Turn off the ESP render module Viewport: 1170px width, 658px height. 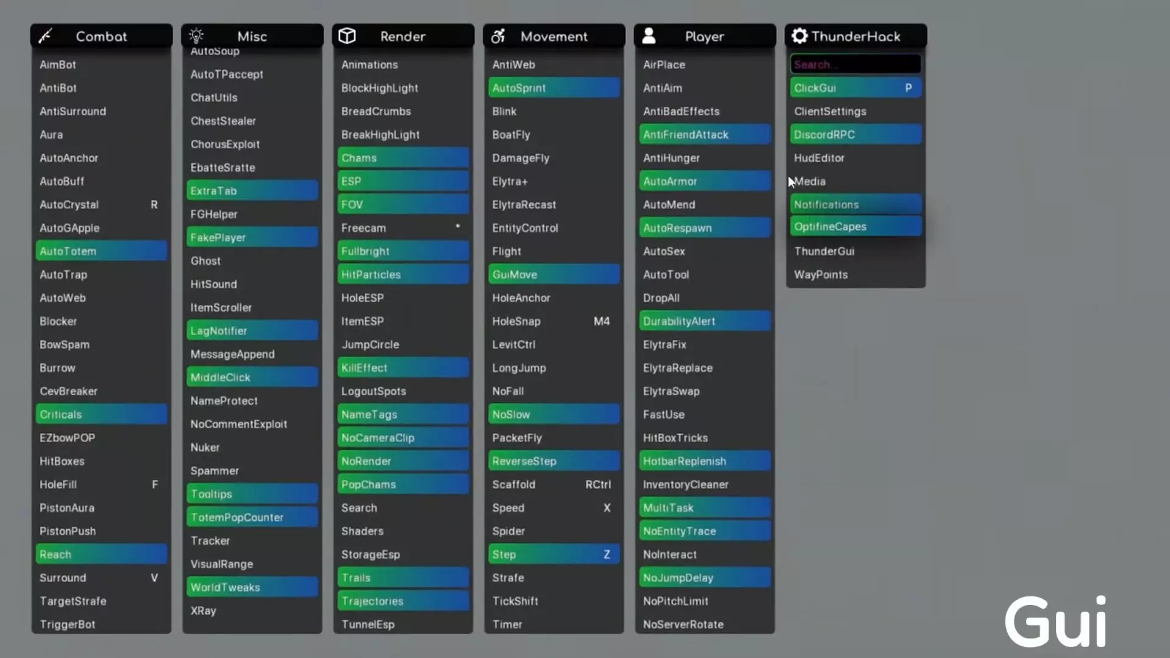click(403, 181)
